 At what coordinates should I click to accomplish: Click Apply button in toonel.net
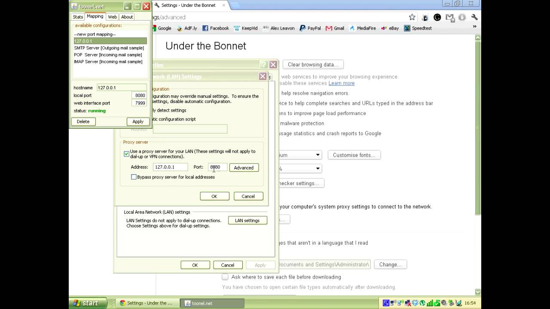(138, 121)
